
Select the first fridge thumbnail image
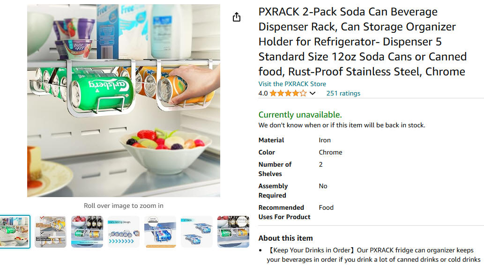(15, 232)
